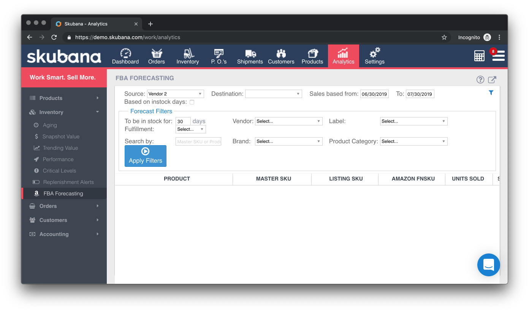
Task: Click the browser address bar URL
Action: click(x=128, y=37)
